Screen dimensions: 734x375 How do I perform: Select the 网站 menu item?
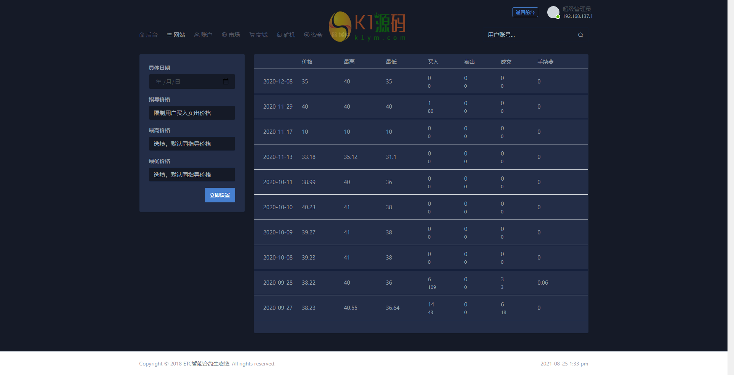coord(176,35)
